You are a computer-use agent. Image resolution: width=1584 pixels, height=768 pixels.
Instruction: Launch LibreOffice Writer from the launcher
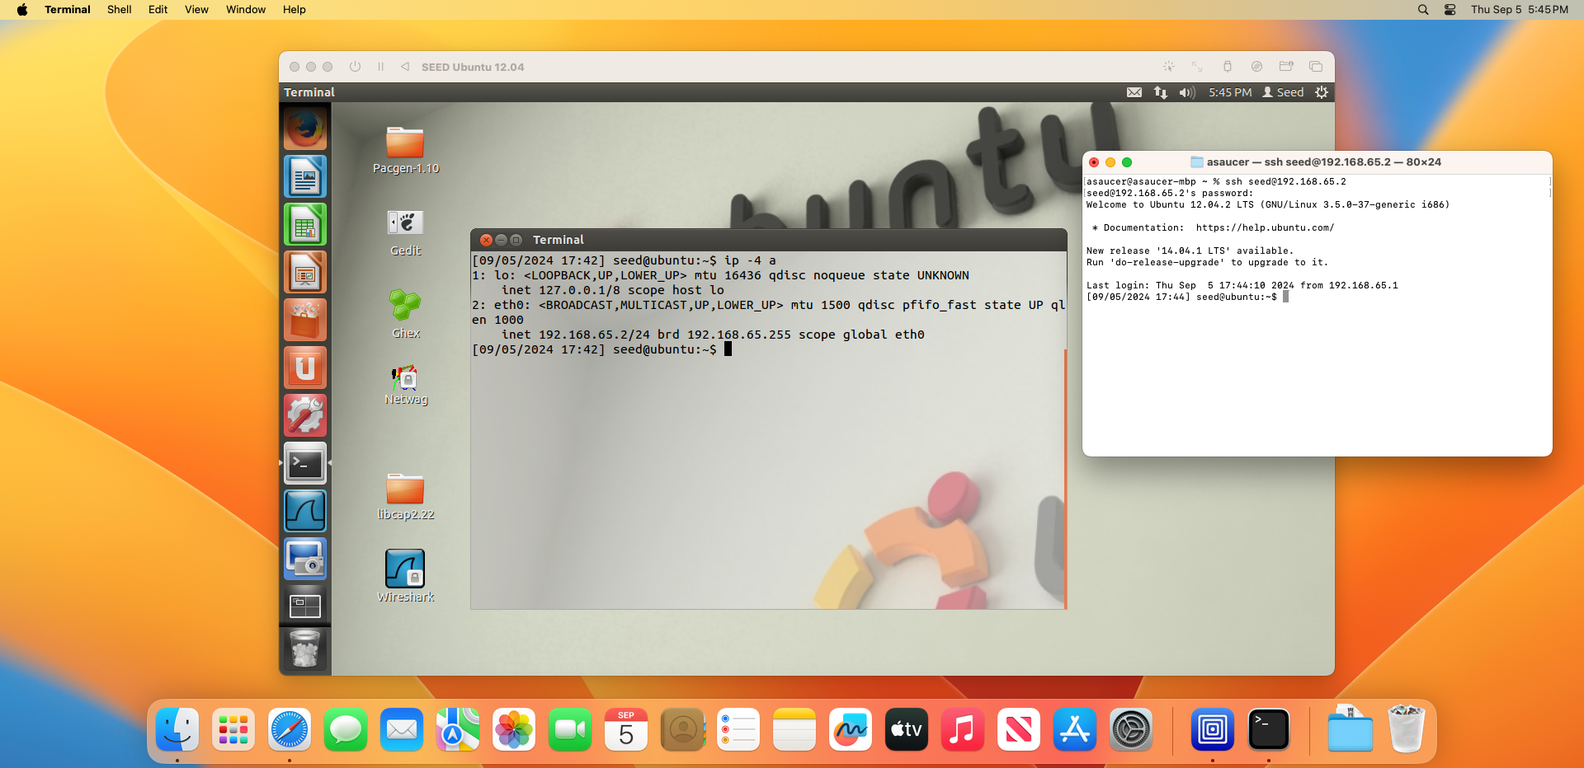click(305, 176)
